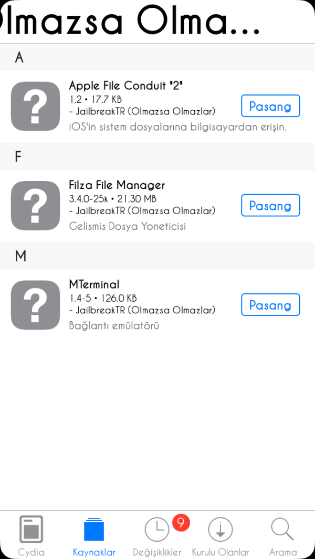Open the Cydia home tab icon
This screenshot has height=559, width=315.
point(31,529)
